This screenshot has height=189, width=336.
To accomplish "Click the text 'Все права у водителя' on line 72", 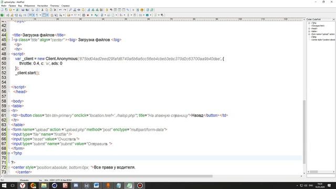I will pos(114,167).
